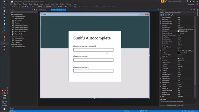The image size is (199, 112).
Task: Close the Form1.cs [Design] tab
Action: pyautogui.click(x=65, y=10)
